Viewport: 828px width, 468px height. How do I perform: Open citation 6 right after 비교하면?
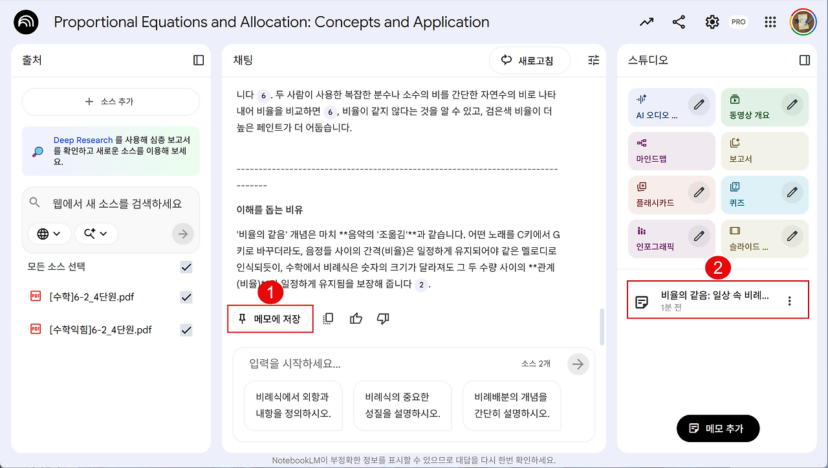coord(331,111)
